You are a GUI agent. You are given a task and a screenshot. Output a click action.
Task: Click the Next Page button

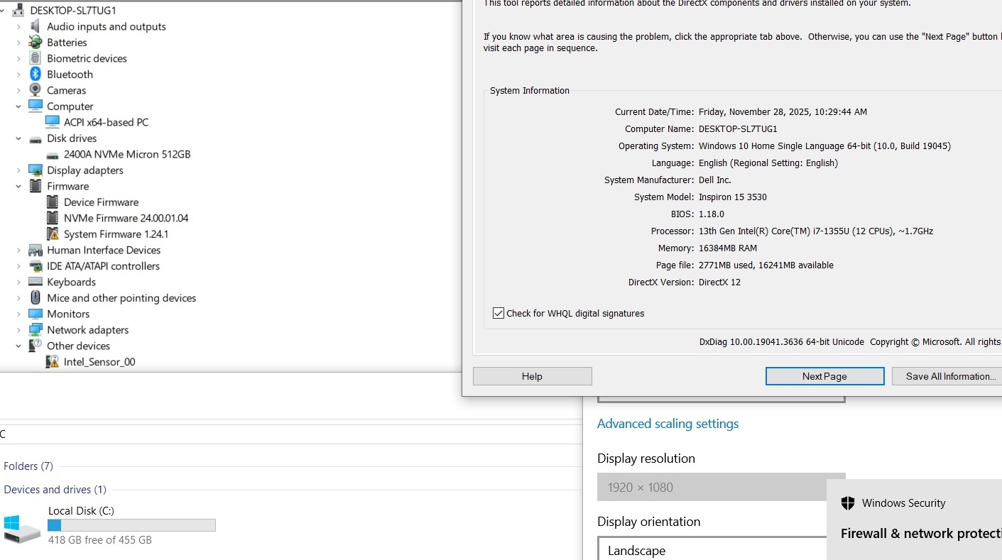[x=824, y=376]
